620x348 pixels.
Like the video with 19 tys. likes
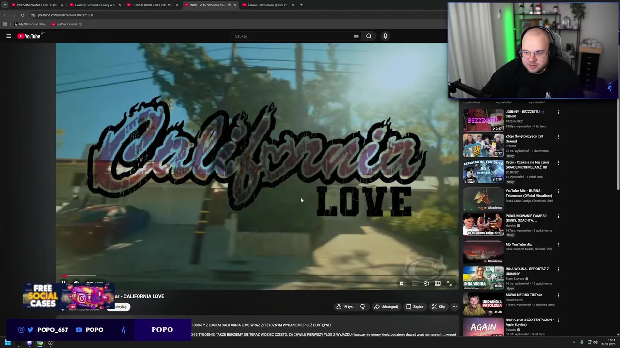pos(345,307)
